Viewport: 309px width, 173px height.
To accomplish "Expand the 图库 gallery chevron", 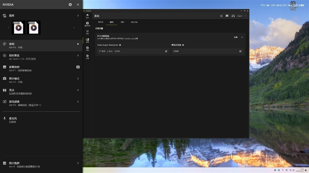I will pyautogui.click(x=78, y=16).
